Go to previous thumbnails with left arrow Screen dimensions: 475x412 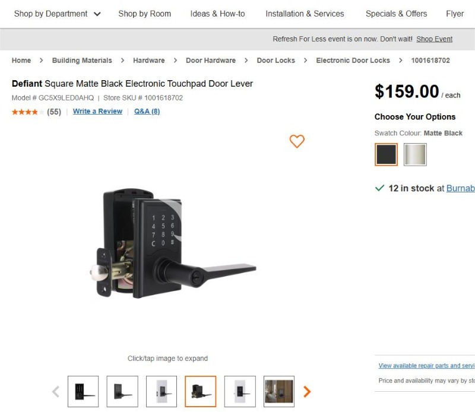tap(56, 392)
